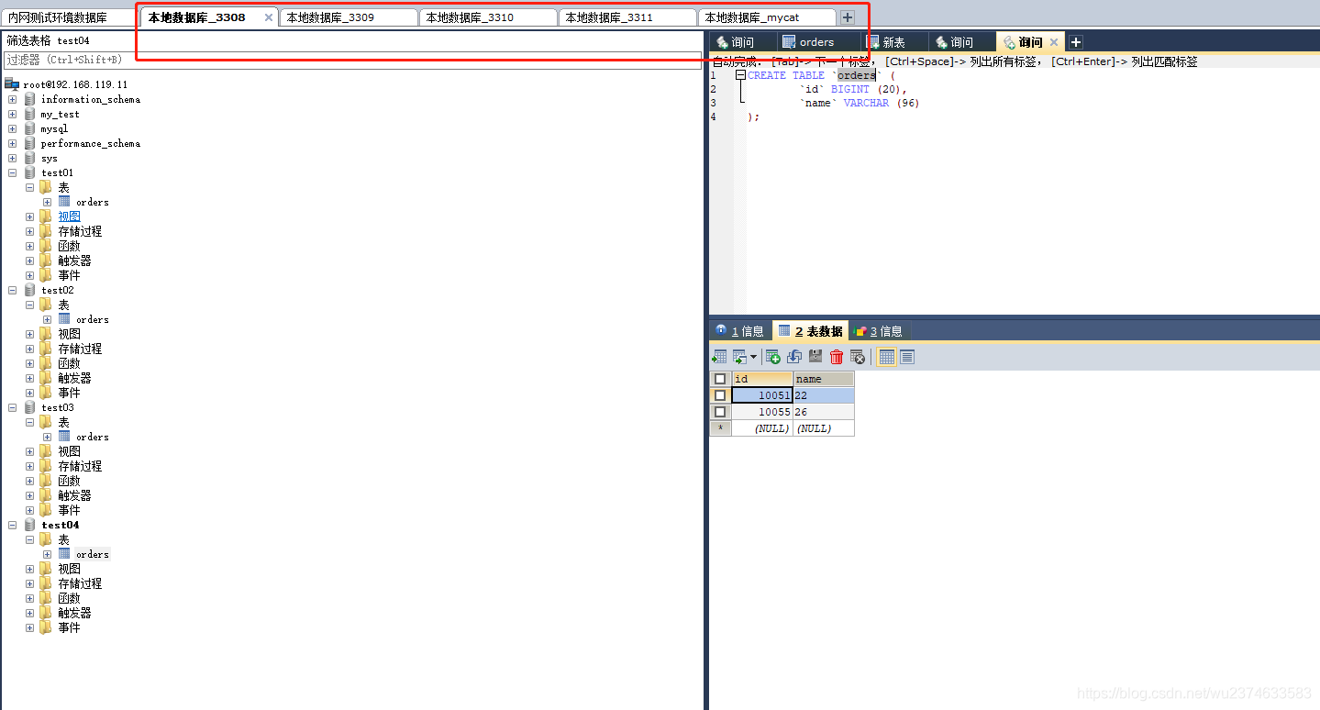This screenshot has height=710, width=1320.
Task: Select the 视图 node under test01
Action: (69, 216)
